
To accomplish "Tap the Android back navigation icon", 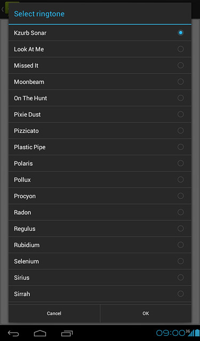I will pyautogui.click(x=13, y=333).
